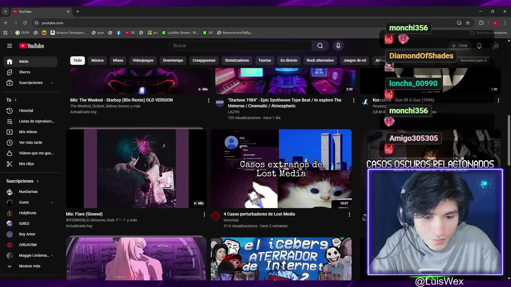The height and width of the screenshot is (287, 511).
Task: Open options for Starlane 1984 video
Action: click(353, 100)
